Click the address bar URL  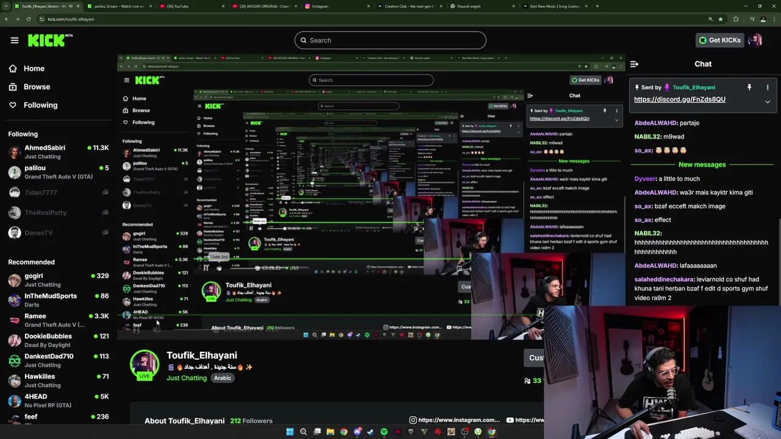point(71,19)
